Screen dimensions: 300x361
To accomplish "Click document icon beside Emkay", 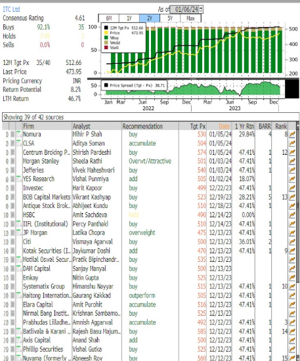I will point(12,278).
